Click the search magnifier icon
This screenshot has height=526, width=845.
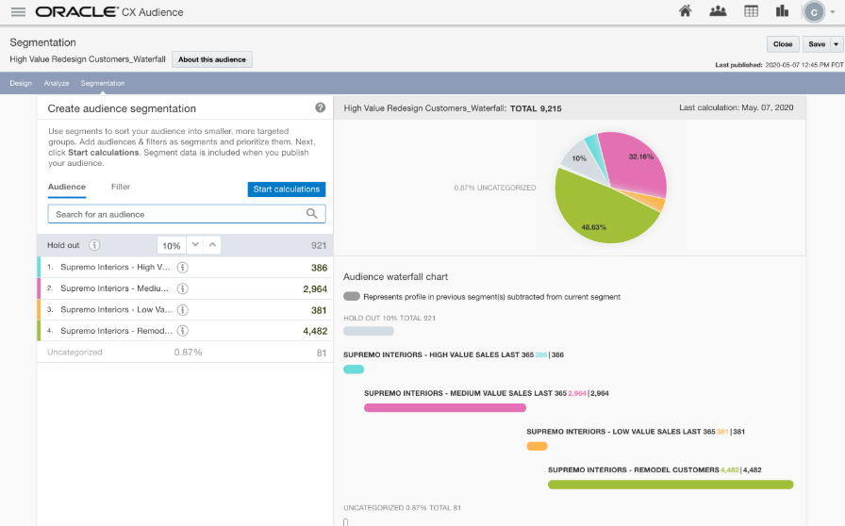coord(311,213)
